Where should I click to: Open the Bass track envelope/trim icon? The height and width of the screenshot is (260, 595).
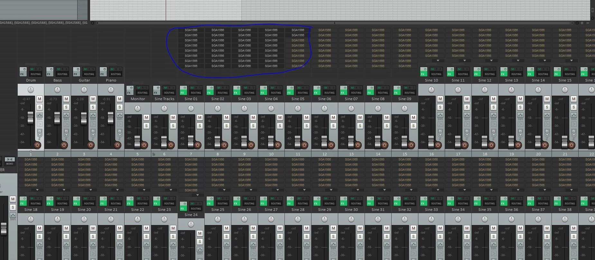(66, 115)
